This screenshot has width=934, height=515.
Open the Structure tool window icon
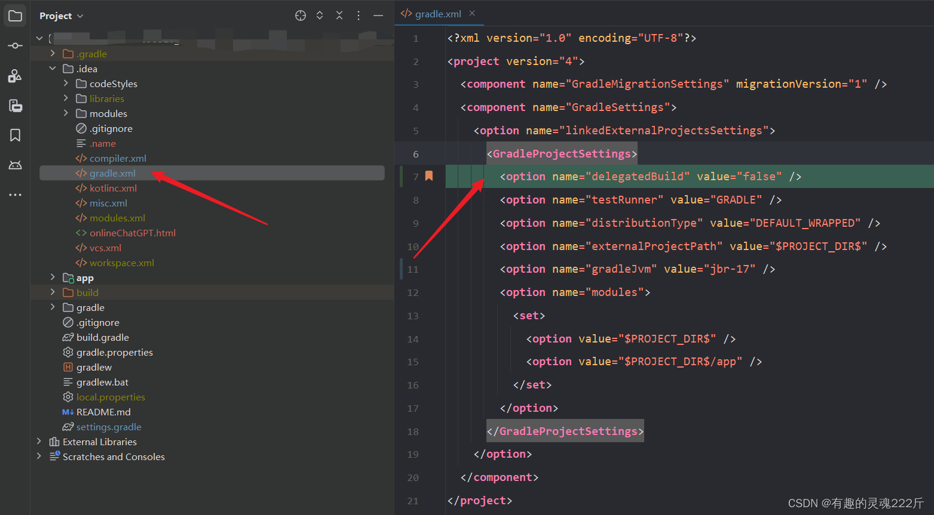pyautogui.click(x=16, y=76)
